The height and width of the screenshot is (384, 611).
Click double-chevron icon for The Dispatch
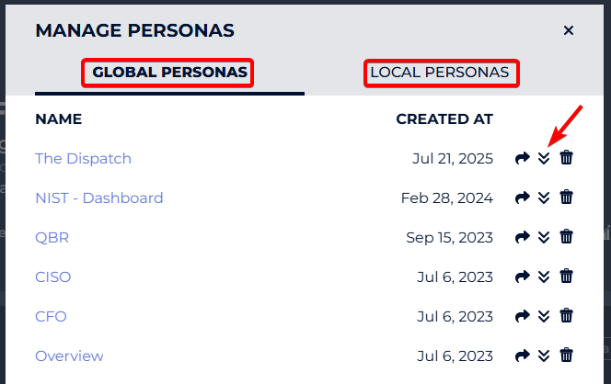point(544,158)
